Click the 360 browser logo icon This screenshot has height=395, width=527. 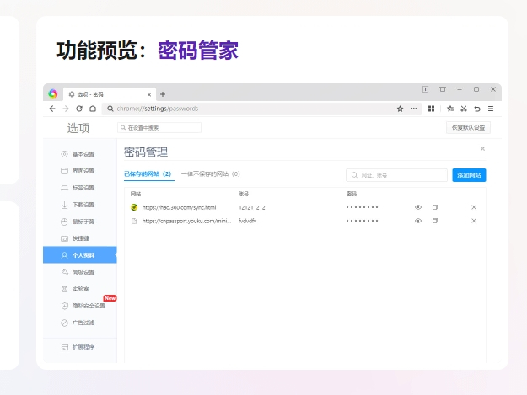click(x=53, y=93)
